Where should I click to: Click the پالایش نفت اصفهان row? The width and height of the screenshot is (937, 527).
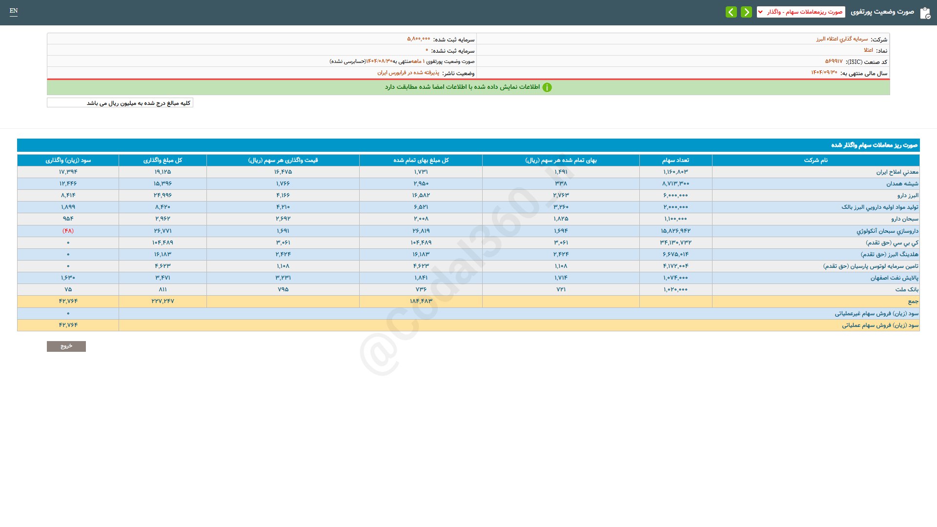(x=894, y=278)
